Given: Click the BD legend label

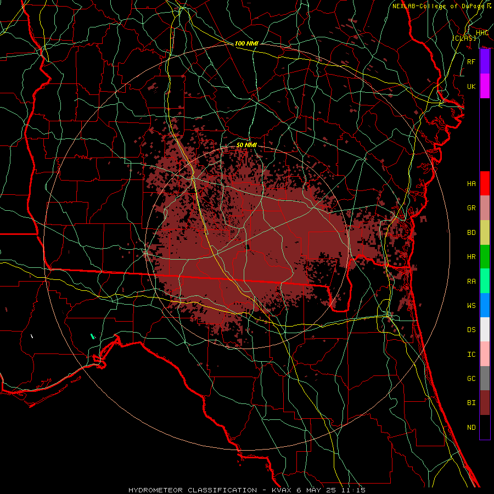Looking at the screenshot, I should click(x=471, y=233).
